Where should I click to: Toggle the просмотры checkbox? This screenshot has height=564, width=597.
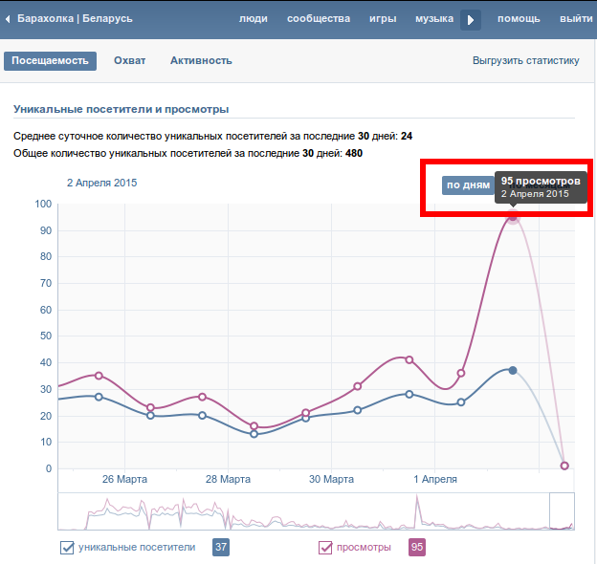pyautogui.click(x=325, y=548)
